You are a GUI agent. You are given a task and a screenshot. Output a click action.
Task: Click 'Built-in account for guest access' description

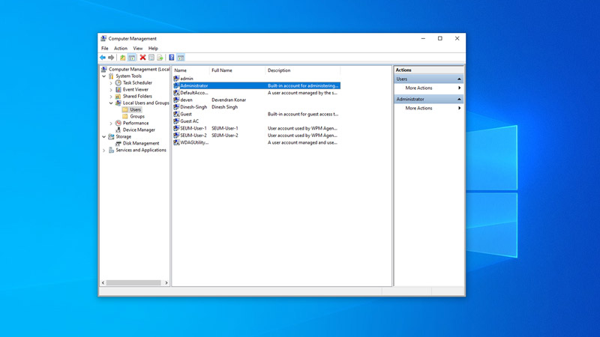303,114
